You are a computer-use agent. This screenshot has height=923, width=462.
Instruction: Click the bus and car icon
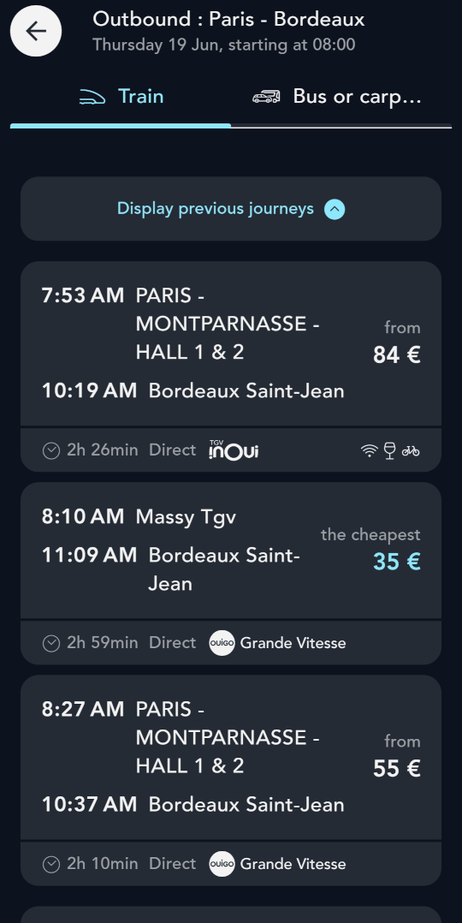pyautogui.click(x=266, y=97)
